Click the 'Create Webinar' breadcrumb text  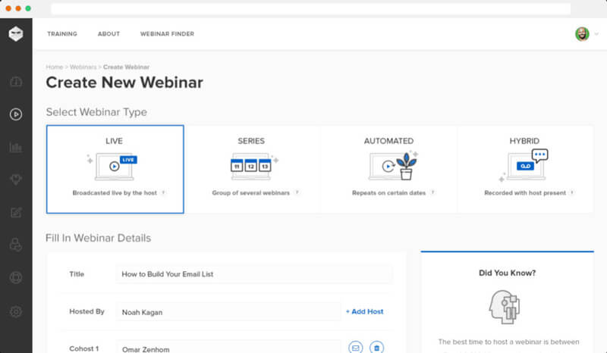click(126, 67)
